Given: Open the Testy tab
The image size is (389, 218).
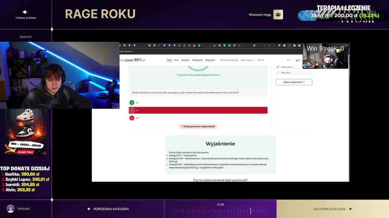Looking at the screenshot, I should (169, 60).
